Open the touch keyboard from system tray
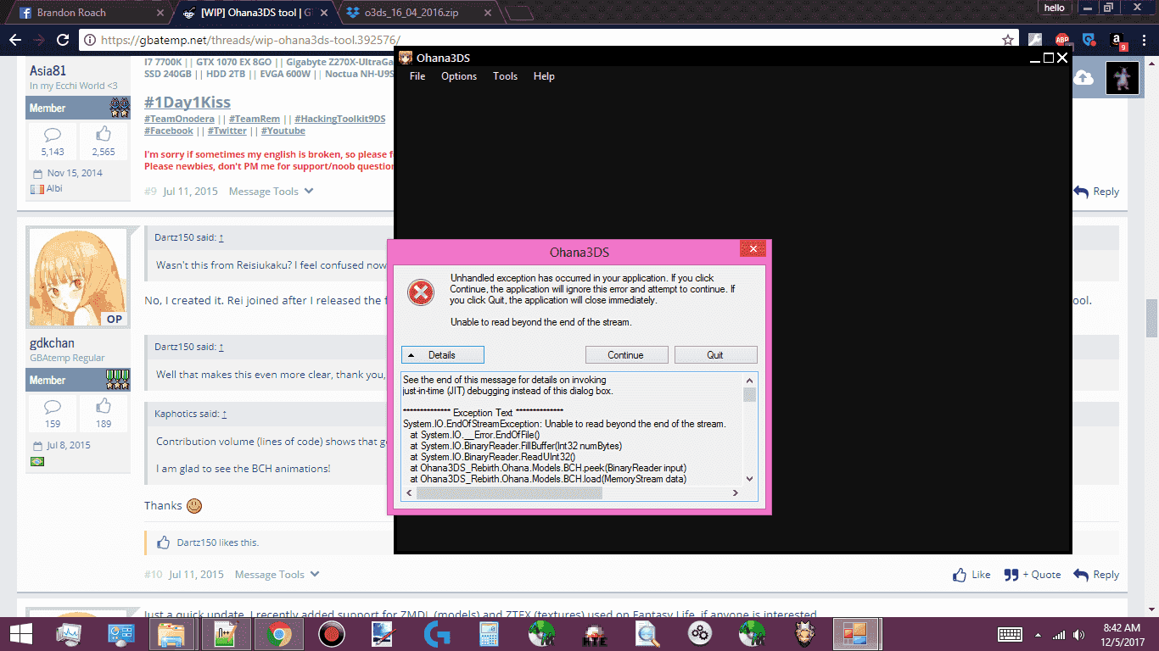Screen dimensions: 1159x651 (1010, 634)
